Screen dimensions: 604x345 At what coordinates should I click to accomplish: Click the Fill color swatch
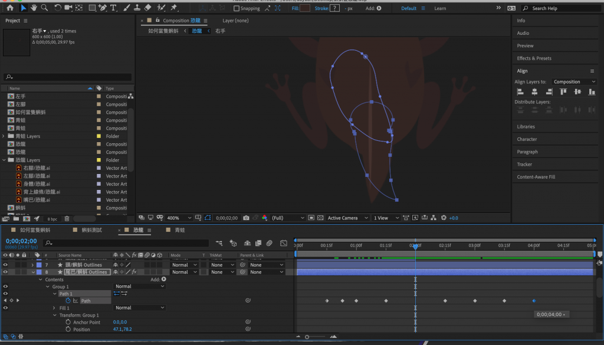pos(305,8)
